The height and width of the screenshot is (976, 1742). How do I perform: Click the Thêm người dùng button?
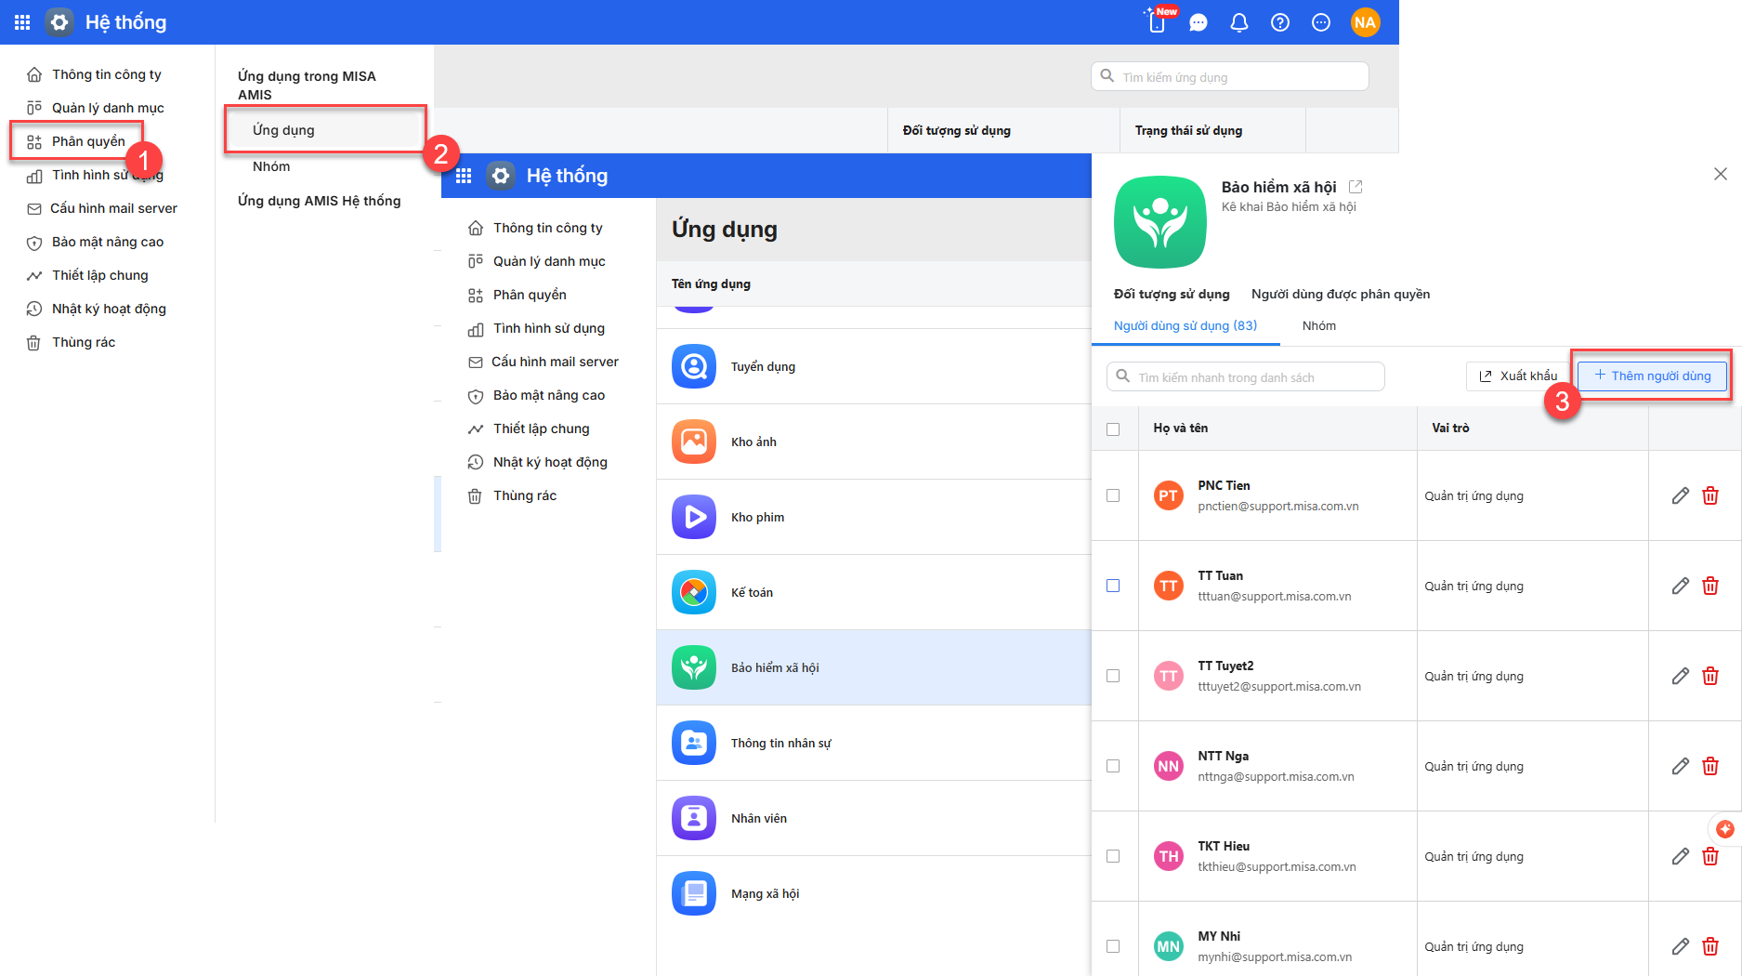click(1652, 376)
